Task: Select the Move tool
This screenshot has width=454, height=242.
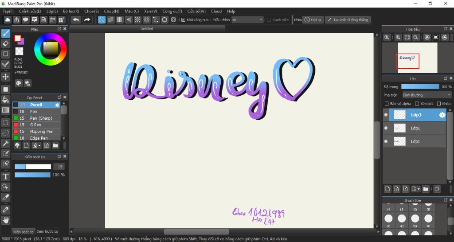Action: 5,77
